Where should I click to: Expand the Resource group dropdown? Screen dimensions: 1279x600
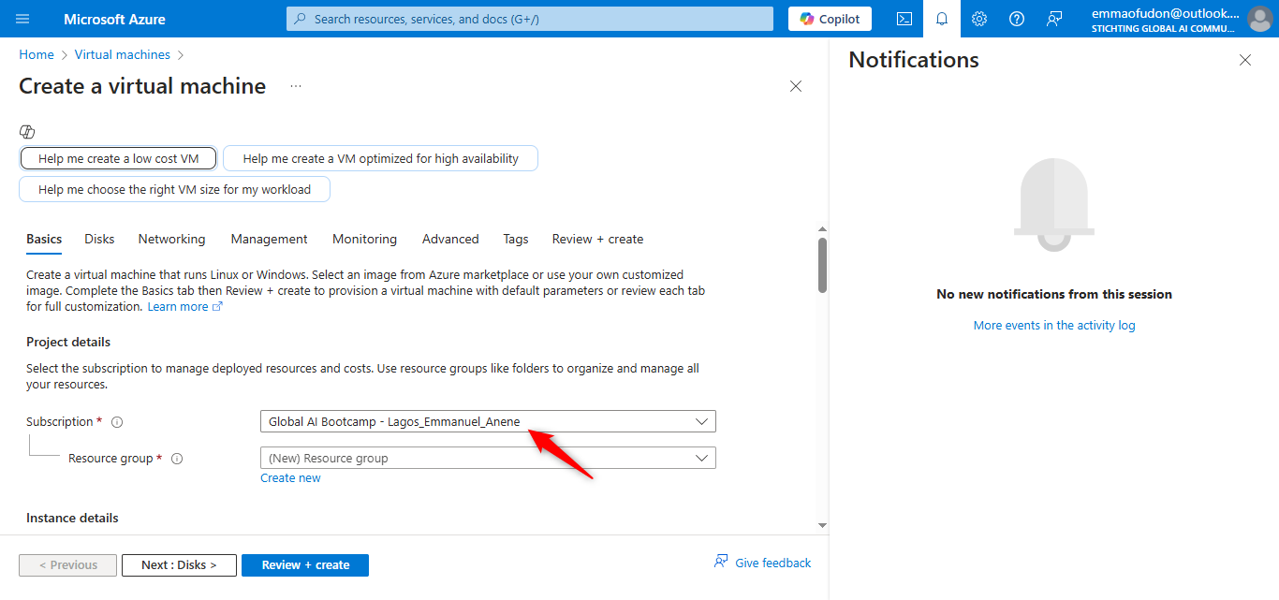[488, 458]
